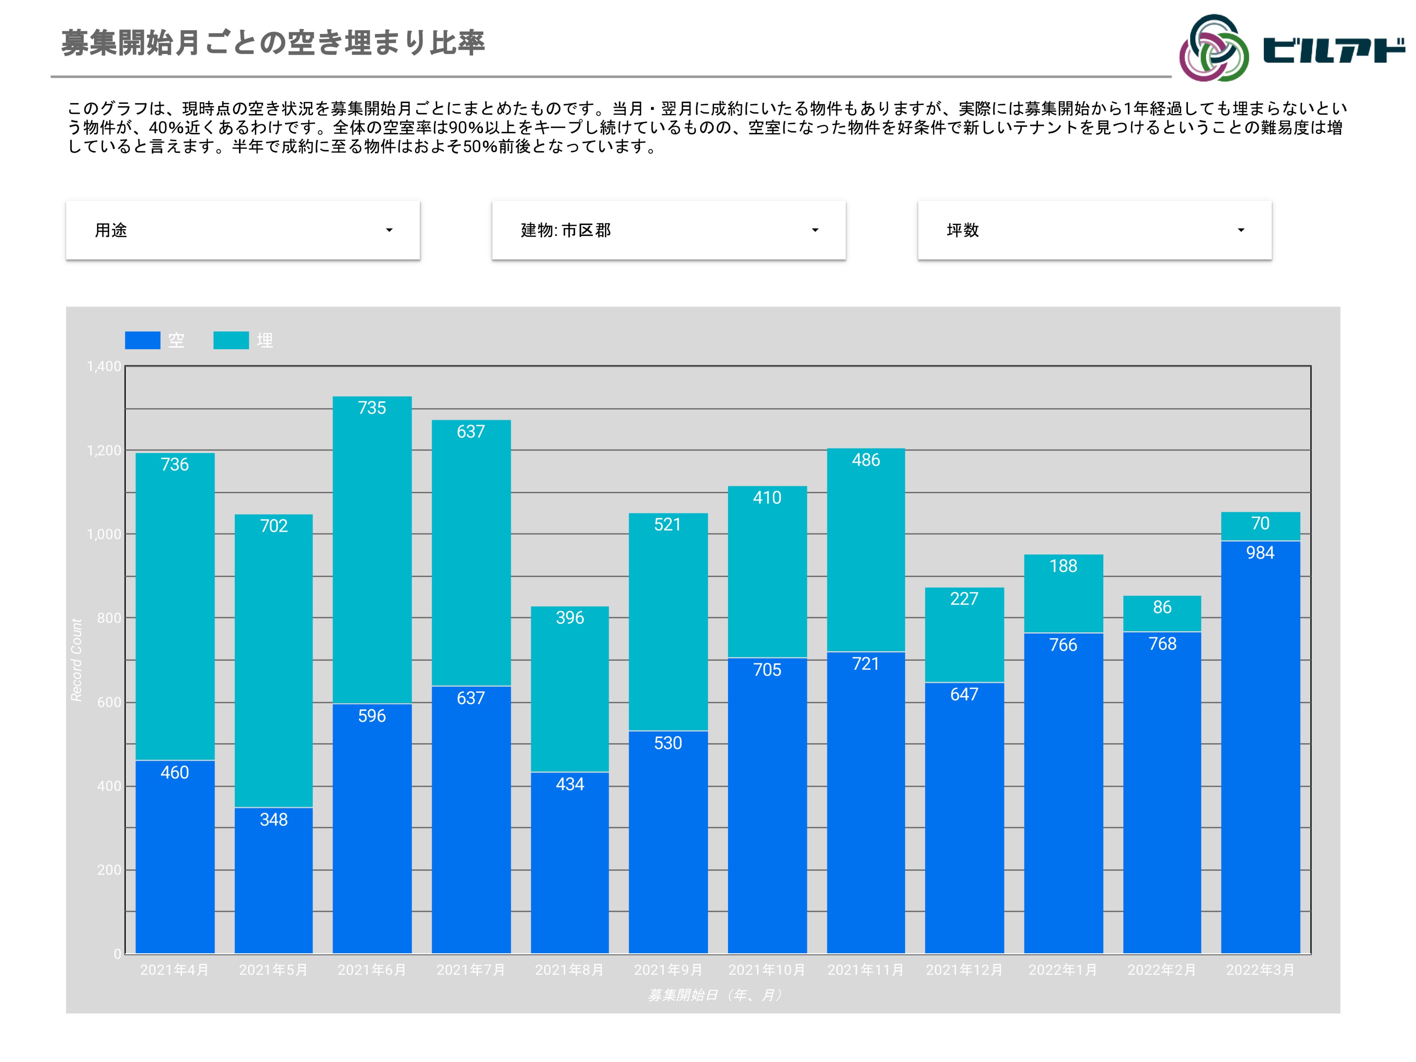1416x1062 pixels.
Task: Click the blue 空 legend swatch
Action: [142, 340]
